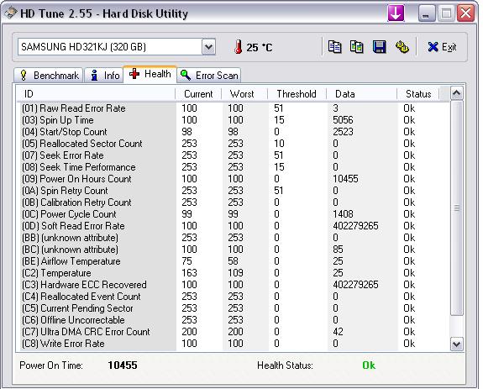Viewport: 483px width, 389px height.
Task: Select the (BB) unknown attribute row
Action: pos(234,238)
